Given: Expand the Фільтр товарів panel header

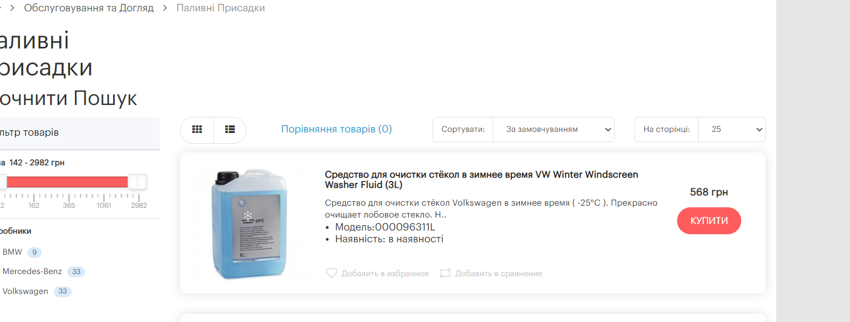Looking at the screenshot, I should coord(80,133).
